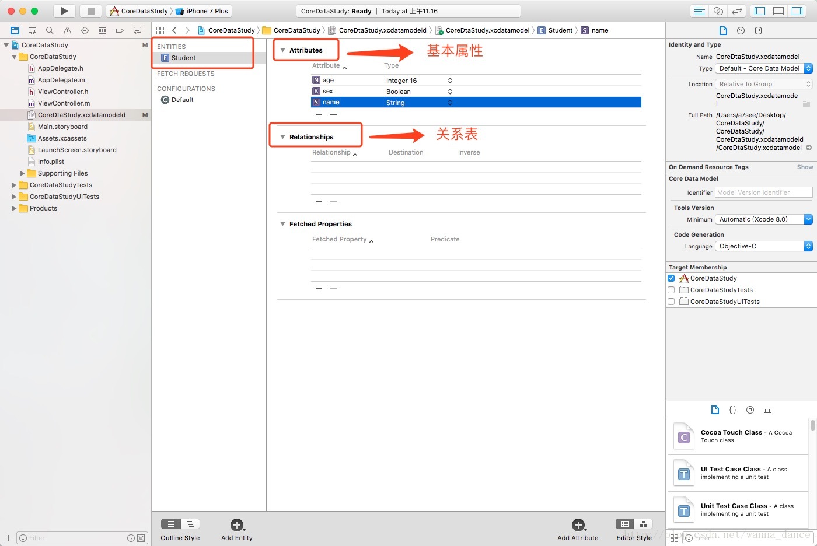The image size is (817, 546).
Task: Show the Project navigator
Action: 15,30
